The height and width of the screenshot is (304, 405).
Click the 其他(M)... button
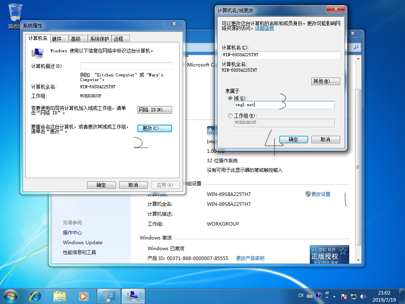tap(326, 82)
